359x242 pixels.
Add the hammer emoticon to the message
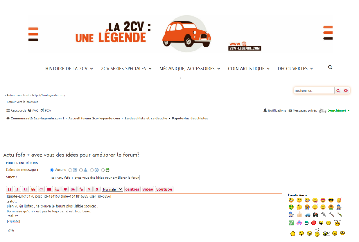pos(331,214)
